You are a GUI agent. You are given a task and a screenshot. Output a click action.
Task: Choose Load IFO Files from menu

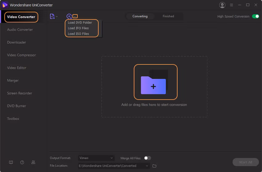pyautogui.click(x=78, y=28)
